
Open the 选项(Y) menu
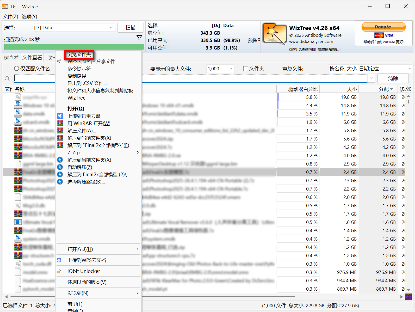tap(29, 16)
